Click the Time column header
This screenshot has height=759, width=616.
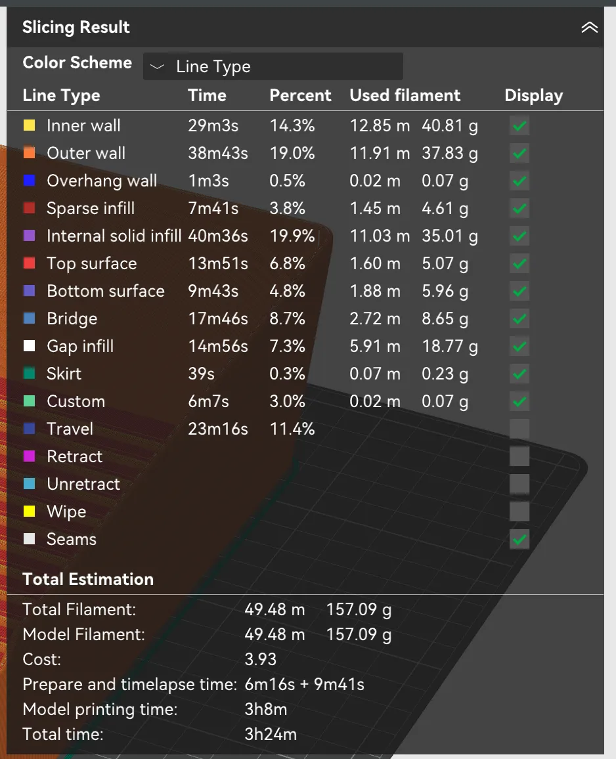coord(207,95)
